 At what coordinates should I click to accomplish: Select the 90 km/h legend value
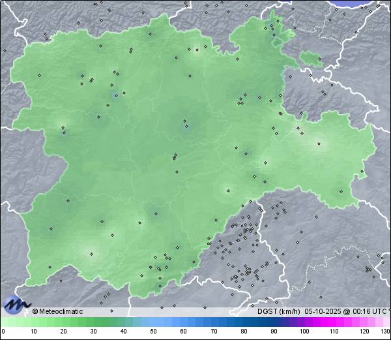[x=274, y=332]
